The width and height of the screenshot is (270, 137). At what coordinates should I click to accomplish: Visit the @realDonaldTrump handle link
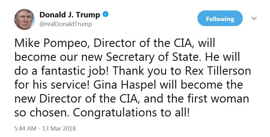pos(66,24)
